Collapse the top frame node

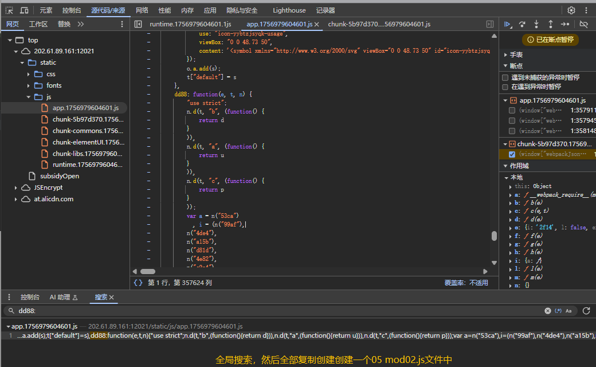coord(10,40)
